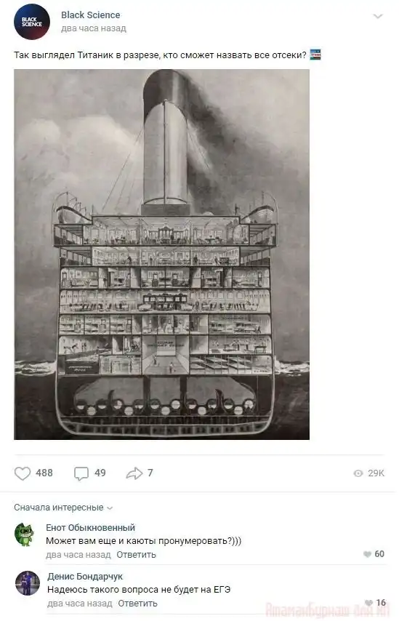Reply to Денис Бондарчук's comment with Ответить
The width and height of the screenshot is (399, 621).
[138, 603]
